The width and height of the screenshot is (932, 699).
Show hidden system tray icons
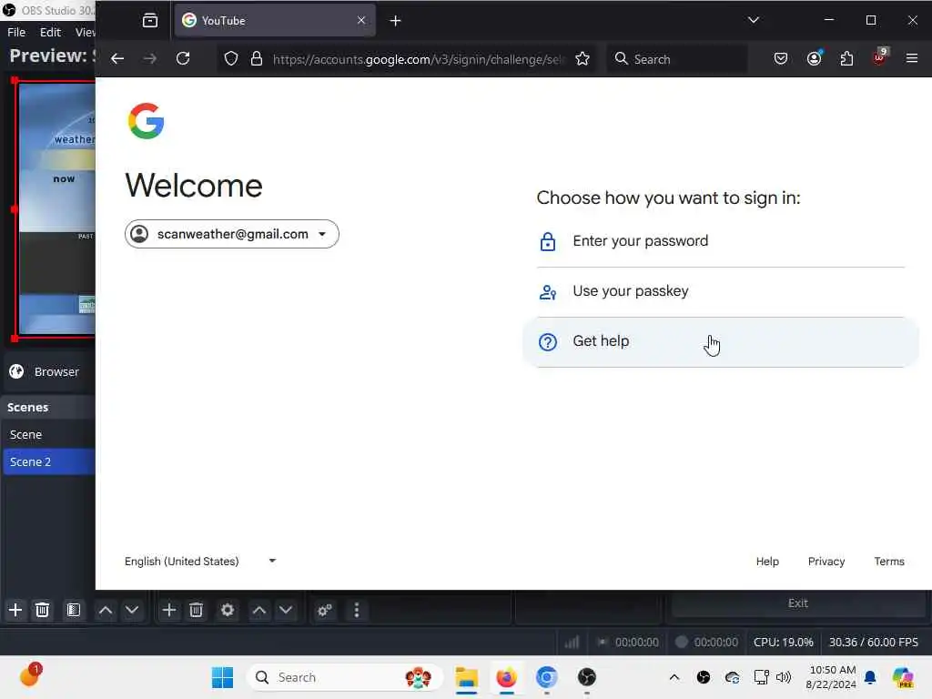(674, 677)
